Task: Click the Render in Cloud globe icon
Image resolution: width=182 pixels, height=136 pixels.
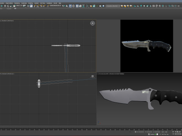Action: (104, 6)
